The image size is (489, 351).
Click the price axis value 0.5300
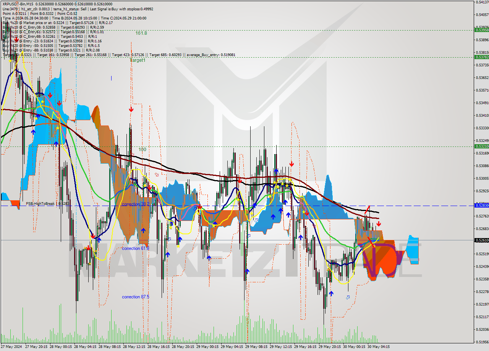[482, 178]
